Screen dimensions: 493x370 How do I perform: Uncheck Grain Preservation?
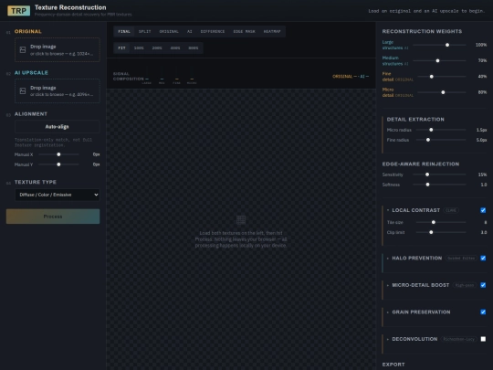(483, 312)
